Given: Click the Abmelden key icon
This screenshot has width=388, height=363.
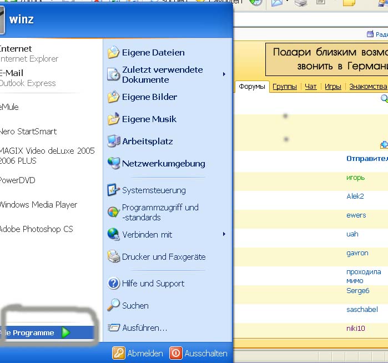Looking at the screenshot, I should pyautogui.click(x=119, y=353).
